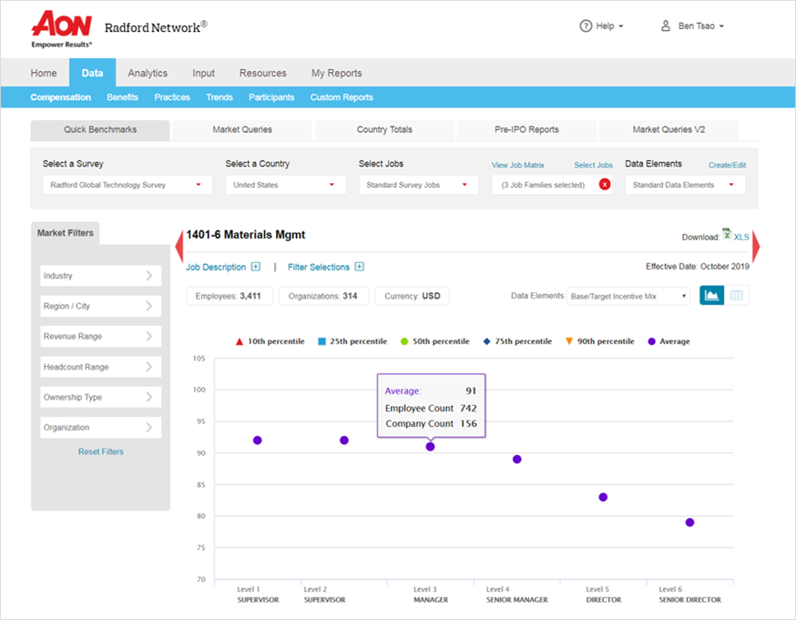Select Benefits in the sub-navigation

[122, 97]
